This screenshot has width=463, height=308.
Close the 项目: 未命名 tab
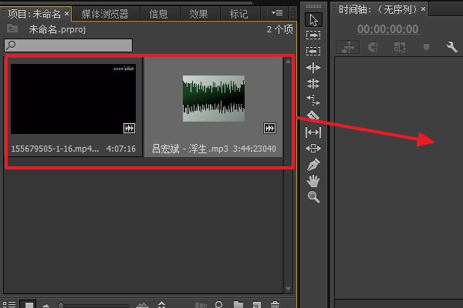click(x=66, y=14)
